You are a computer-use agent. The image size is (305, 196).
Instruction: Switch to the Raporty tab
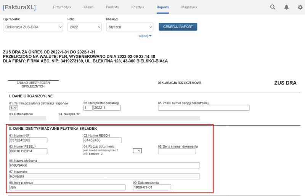[163, 7]
